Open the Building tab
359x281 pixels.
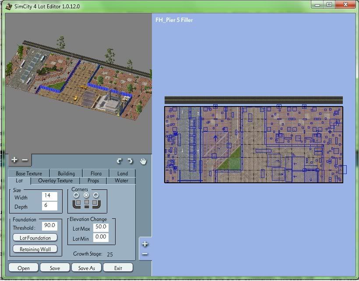66,173
